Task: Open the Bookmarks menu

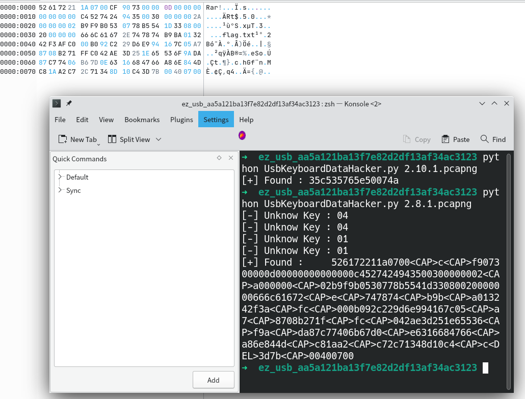Action: click(142, 120)
